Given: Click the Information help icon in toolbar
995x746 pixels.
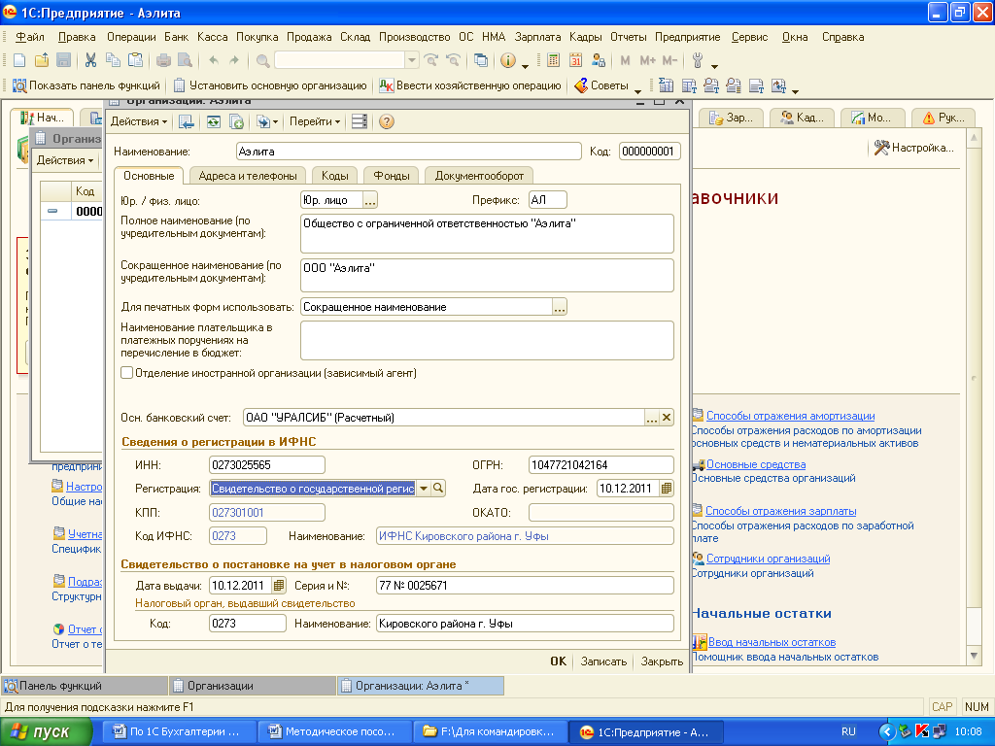Looking at the screenshot, I should tap(507, 60).
